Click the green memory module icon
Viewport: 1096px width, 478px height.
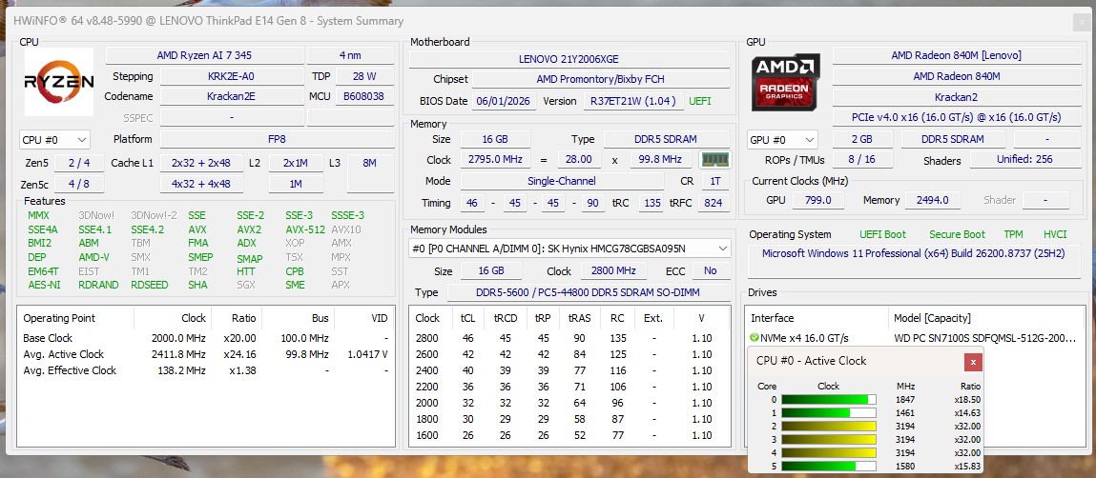coord(715,160)
